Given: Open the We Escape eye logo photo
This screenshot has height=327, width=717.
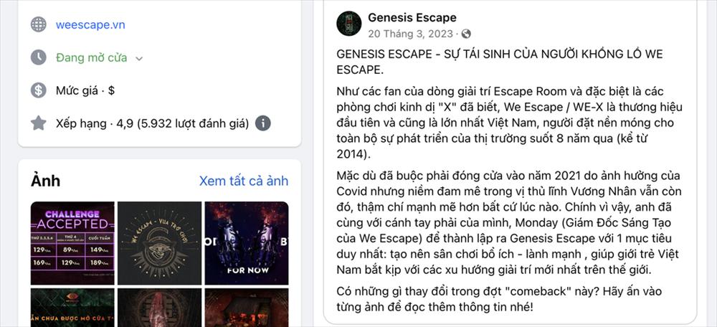Looking at the screenshot, I should coord(160,243).
